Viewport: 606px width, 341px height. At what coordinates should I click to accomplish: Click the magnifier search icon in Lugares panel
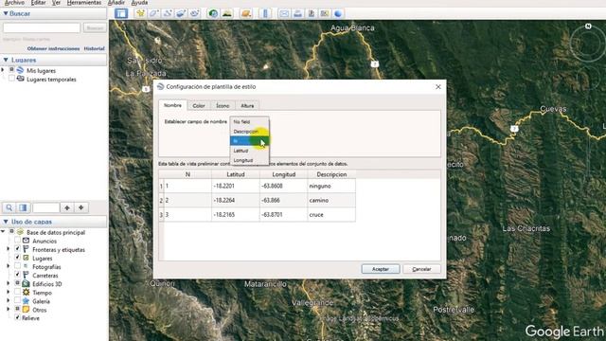(9, 207)
